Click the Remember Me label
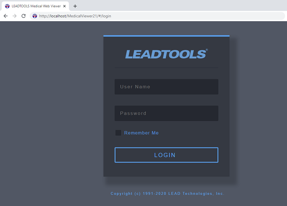 coord(141,133)
